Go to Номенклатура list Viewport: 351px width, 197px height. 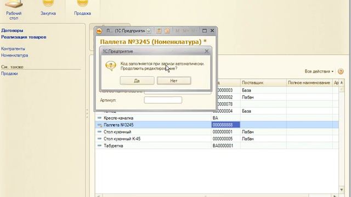point(15,55)
